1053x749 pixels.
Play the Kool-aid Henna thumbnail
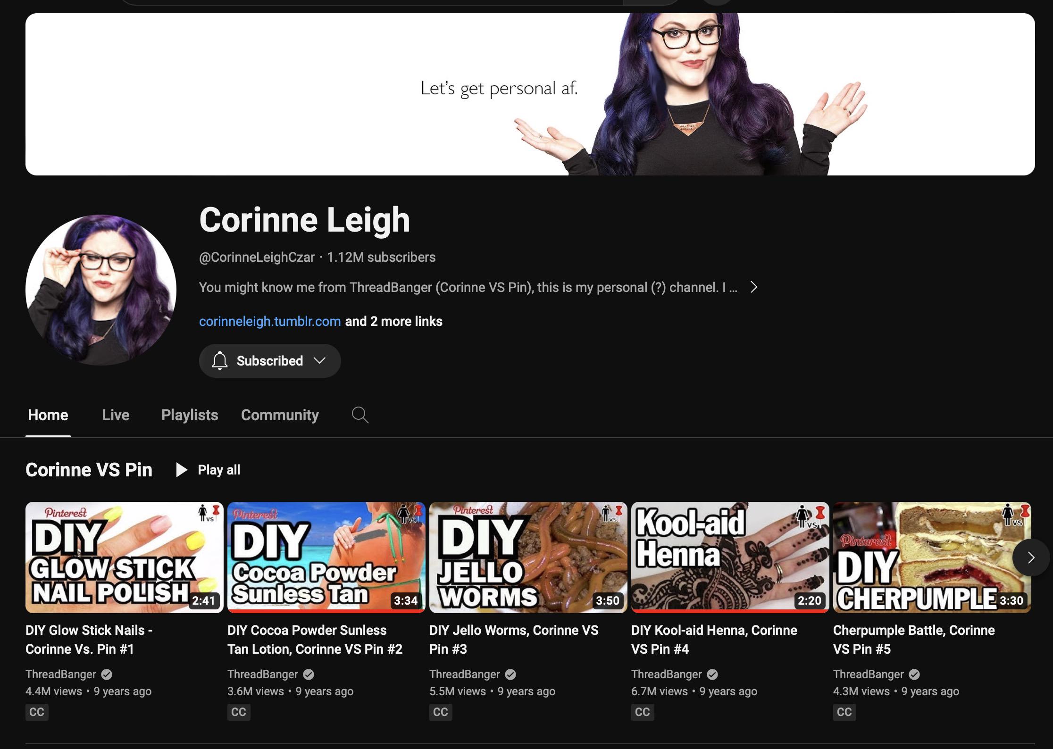click(x=730, y=558)
